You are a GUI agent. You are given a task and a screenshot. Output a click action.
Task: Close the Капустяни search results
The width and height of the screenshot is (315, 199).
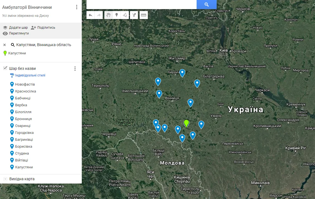[5, 45]
